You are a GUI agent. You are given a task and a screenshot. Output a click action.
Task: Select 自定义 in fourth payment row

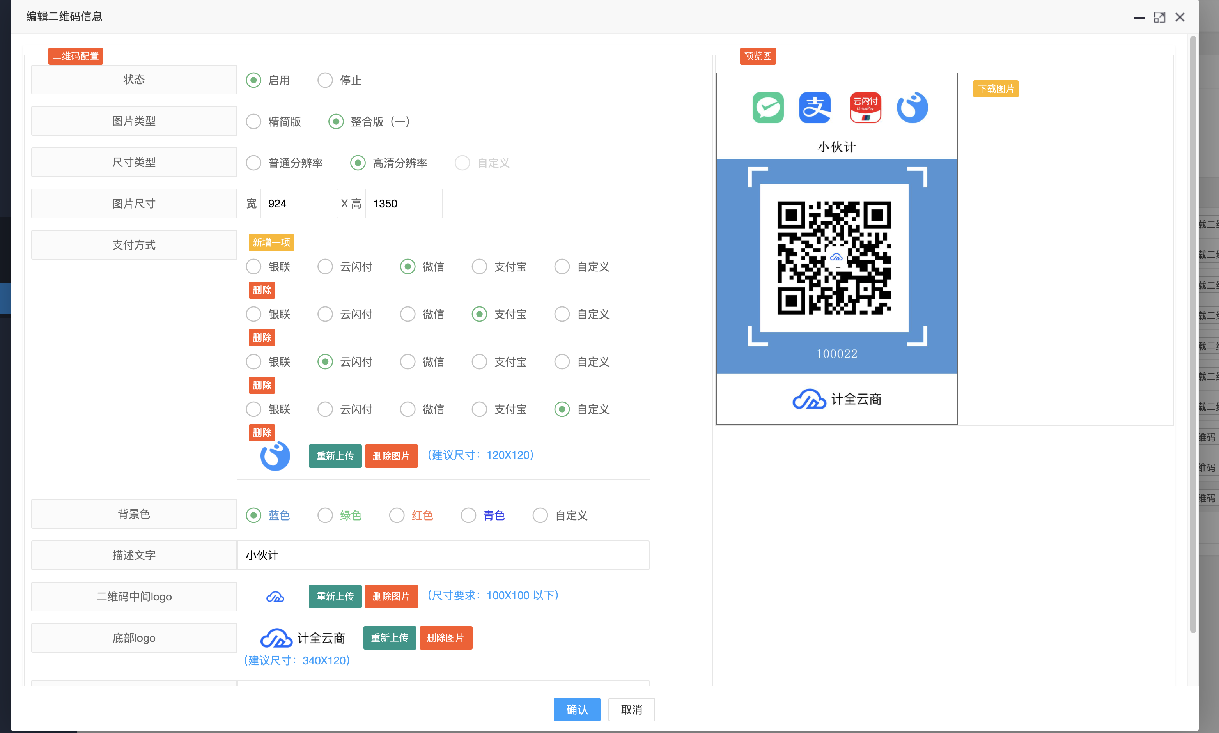coord(562,409)
